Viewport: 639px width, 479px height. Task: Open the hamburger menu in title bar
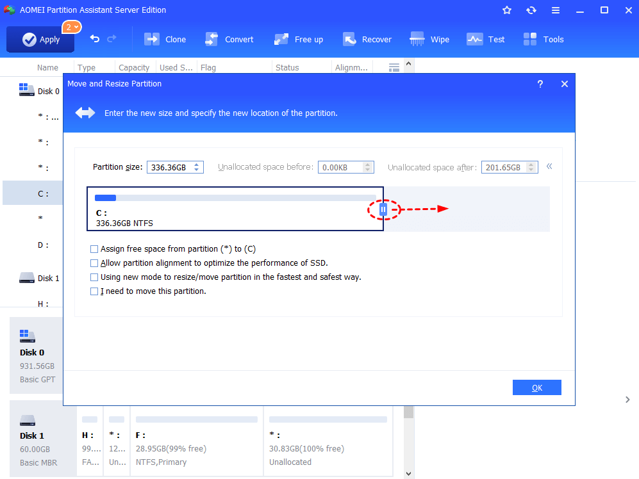[556, 10]
